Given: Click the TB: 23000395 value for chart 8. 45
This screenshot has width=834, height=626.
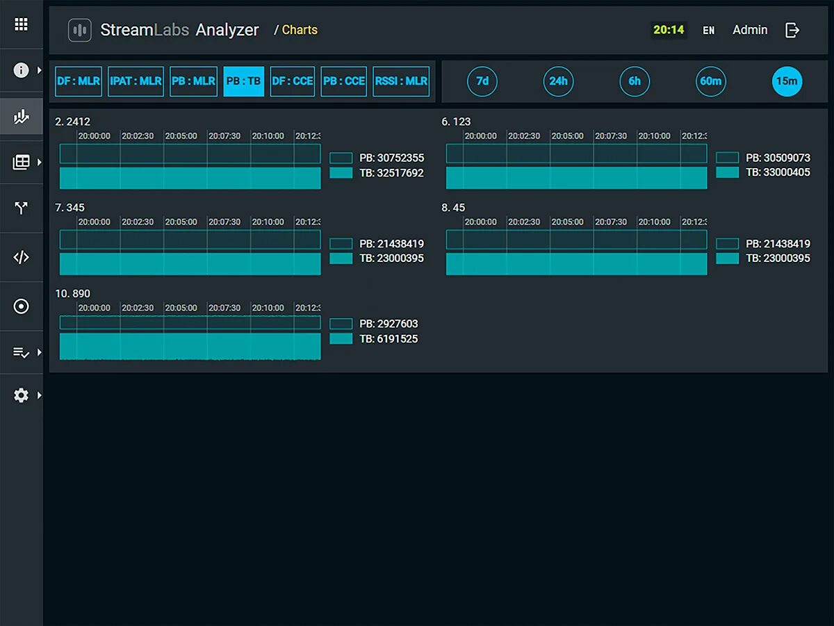Looking at the screenshot, I should click(778, 258).
